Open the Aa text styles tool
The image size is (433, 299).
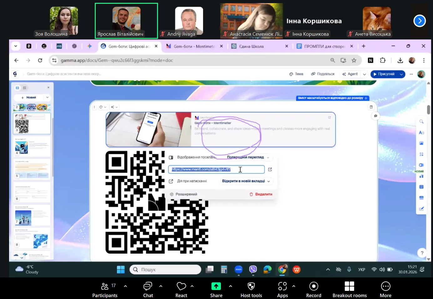(421, 132)
